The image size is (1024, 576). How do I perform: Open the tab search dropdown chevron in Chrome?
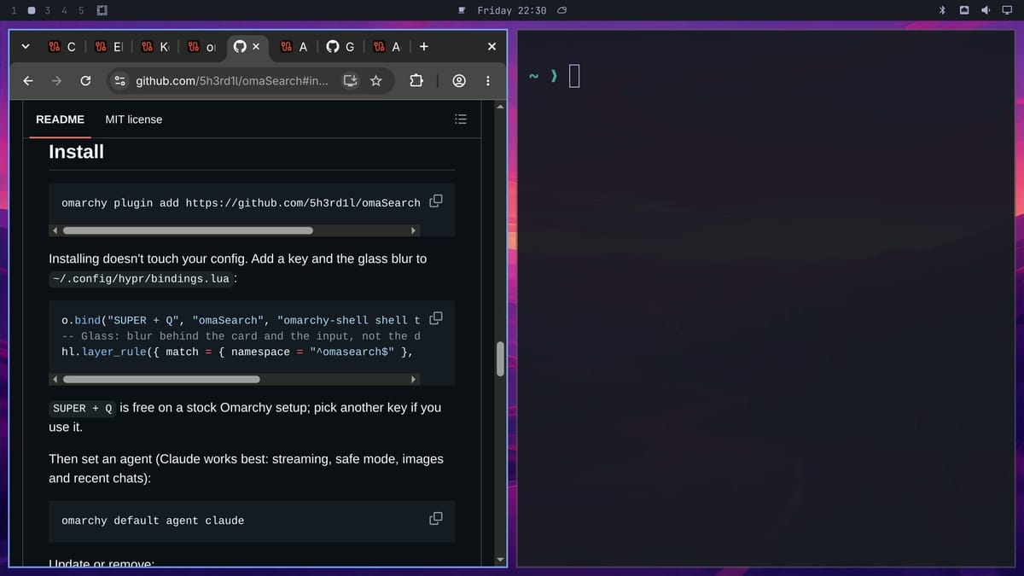(x=25, y=47)
